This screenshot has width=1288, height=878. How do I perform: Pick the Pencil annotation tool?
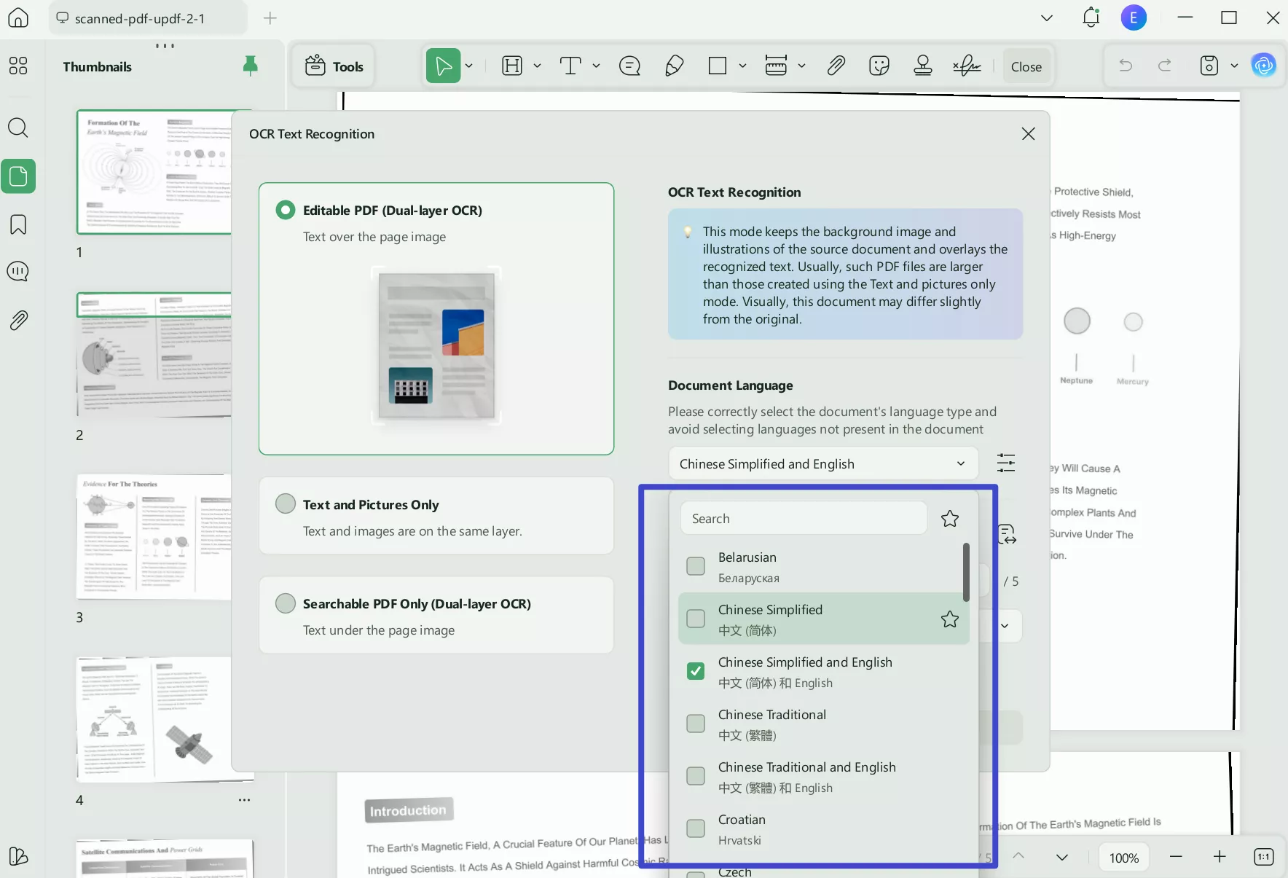tap(672, 66)
